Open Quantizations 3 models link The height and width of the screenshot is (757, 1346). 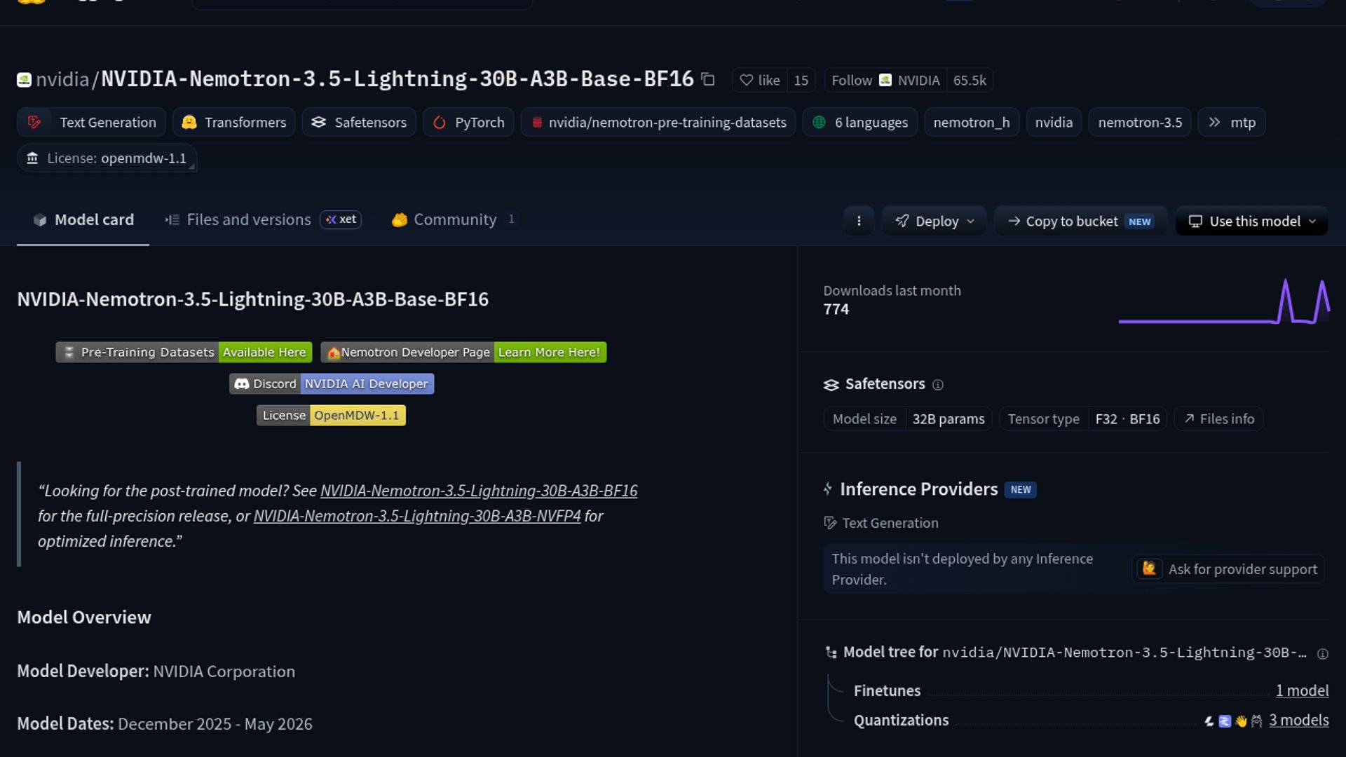pos(1299,721)
